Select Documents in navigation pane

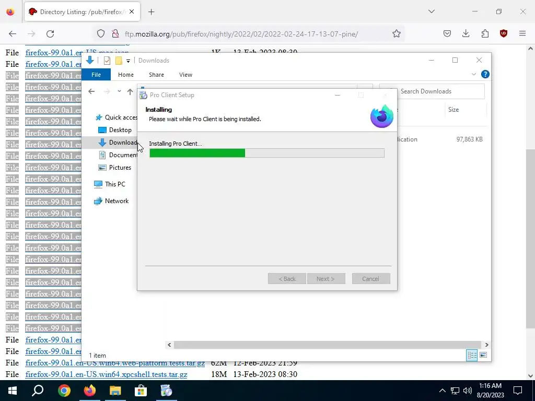[x=118, y=155]
